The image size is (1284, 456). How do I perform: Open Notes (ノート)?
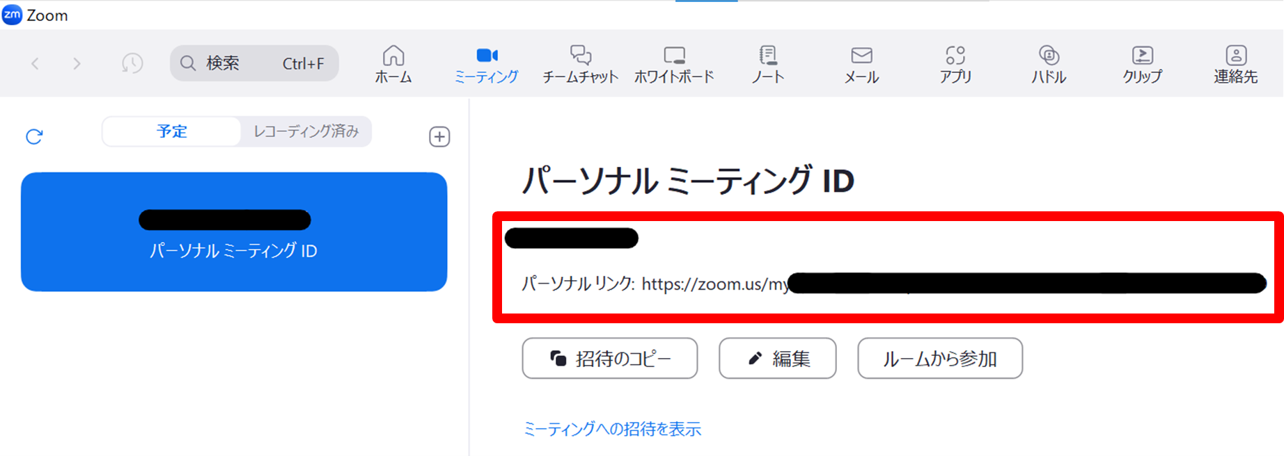coord(767,65)
